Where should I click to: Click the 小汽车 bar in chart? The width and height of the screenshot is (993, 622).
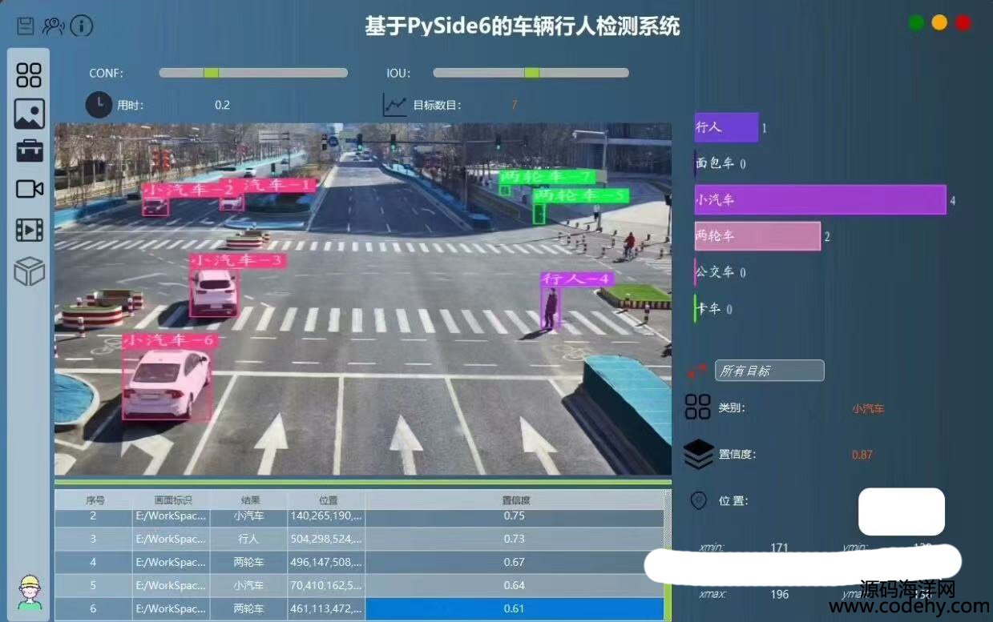tap(821, 199)
